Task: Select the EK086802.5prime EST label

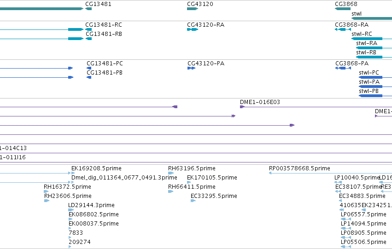Action: [x=94, y=214]
